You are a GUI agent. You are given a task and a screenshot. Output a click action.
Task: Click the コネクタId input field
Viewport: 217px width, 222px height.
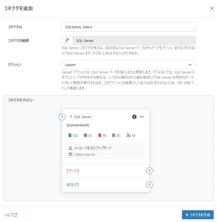click(129, 27)
